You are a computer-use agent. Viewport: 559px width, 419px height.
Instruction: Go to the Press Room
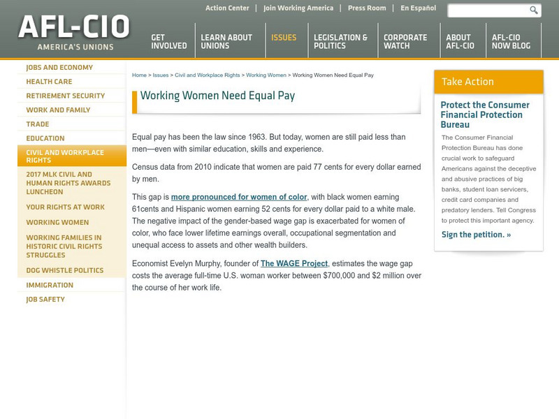(x=367, y=8)
